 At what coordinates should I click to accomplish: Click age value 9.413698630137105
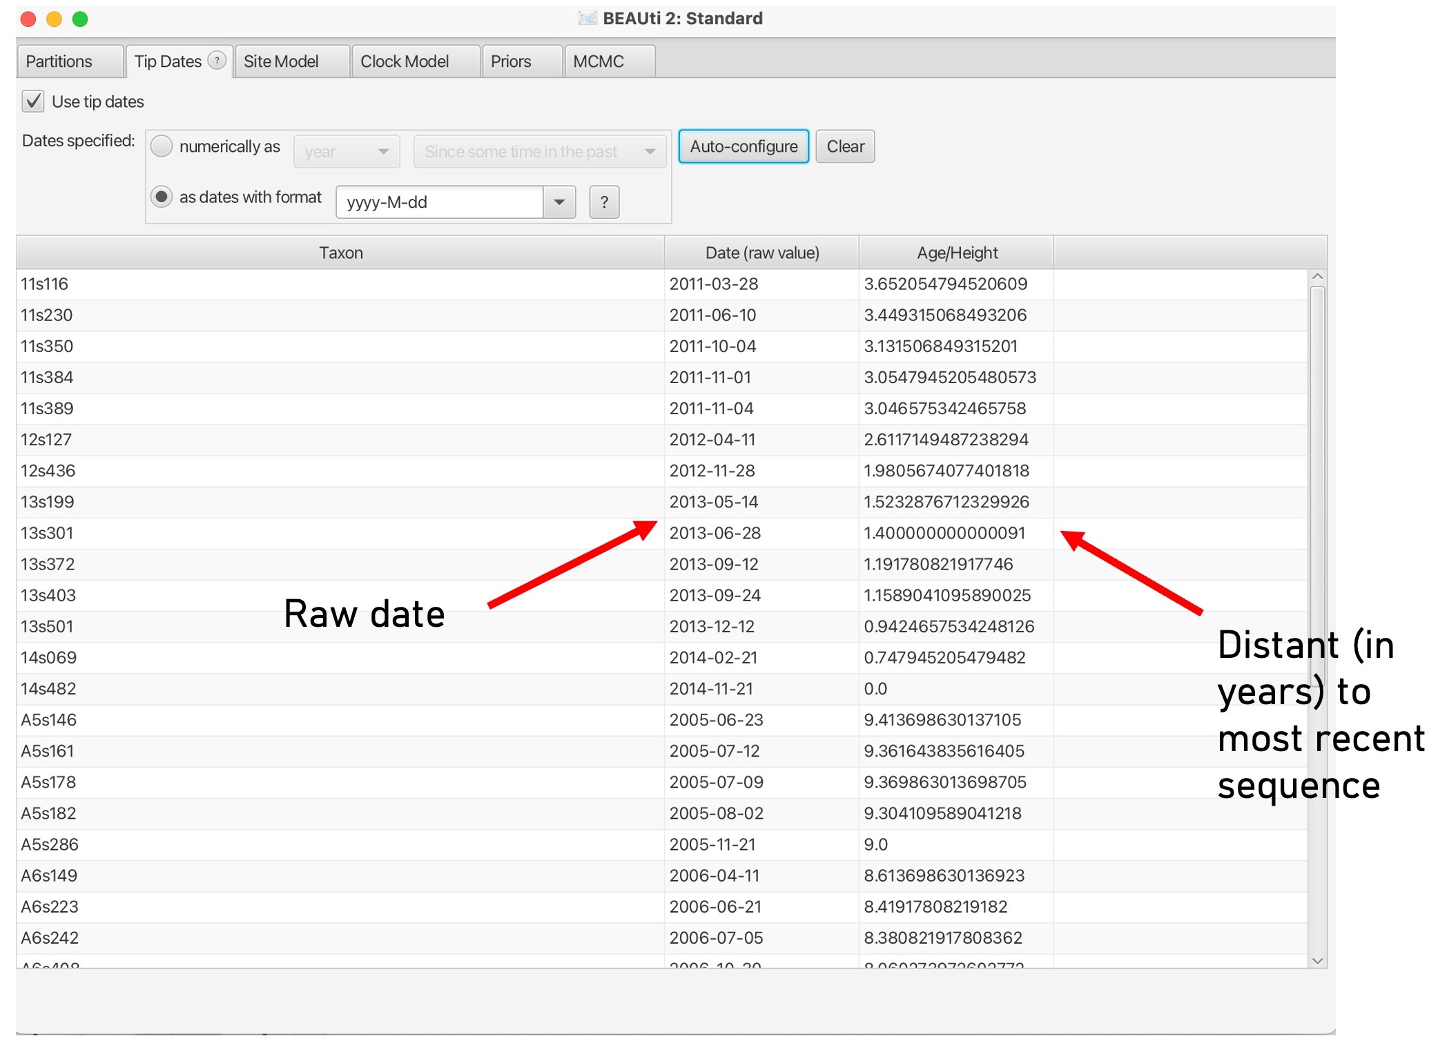(x=957, y=720)
